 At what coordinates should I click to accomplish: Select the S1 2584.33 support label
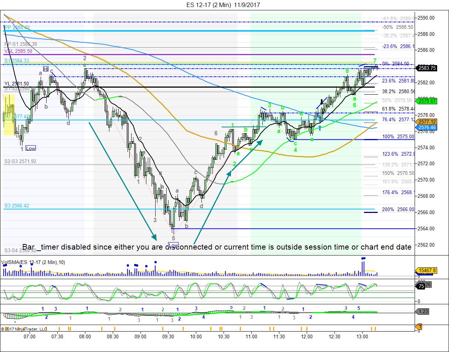tap(17, 61)
